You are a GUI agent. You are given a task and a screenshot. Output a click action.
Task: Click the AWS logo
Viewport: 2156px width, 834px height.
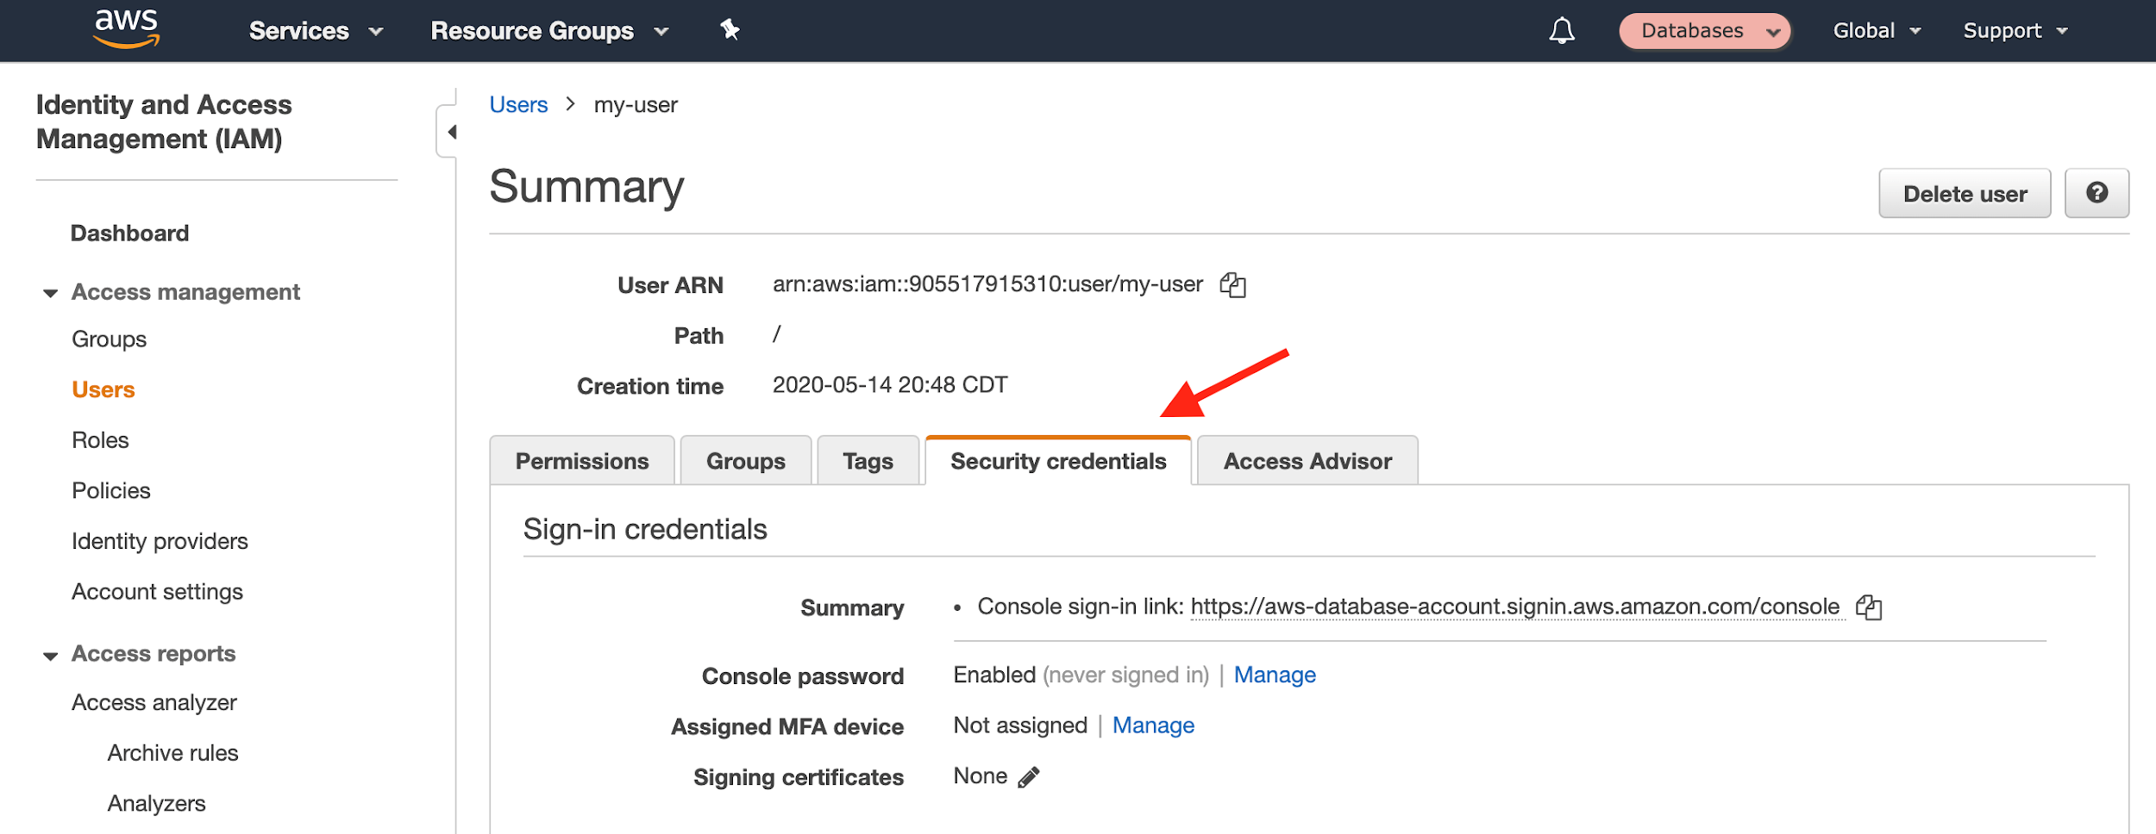tap(126, 27)
